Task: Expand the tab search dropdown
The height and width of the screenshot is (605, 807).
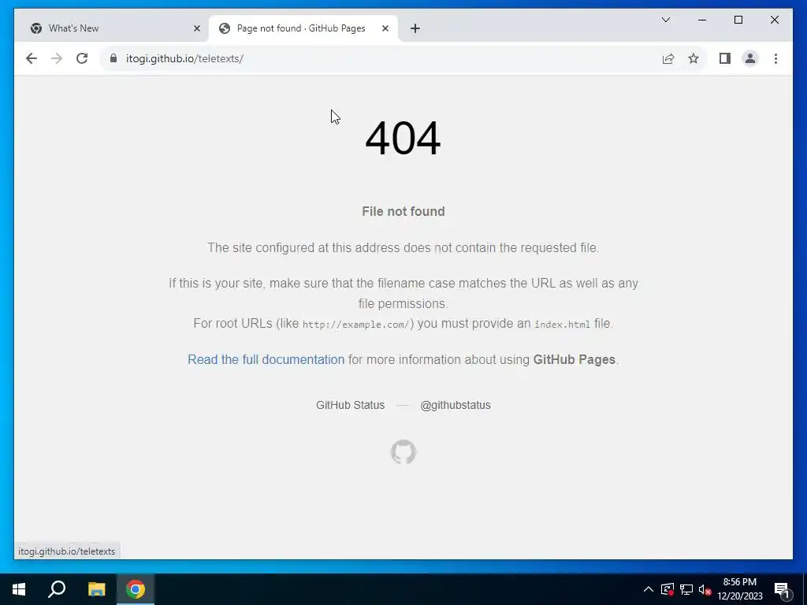Action: pyautogui.click(x=665, y=20)
